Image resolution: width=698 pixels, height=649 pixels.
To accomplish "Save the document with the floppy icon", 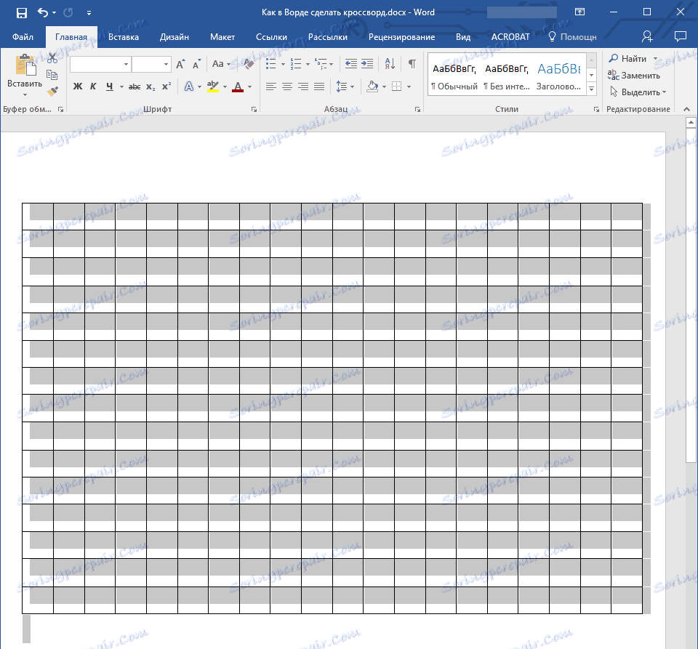I will (x=21, y=12).
